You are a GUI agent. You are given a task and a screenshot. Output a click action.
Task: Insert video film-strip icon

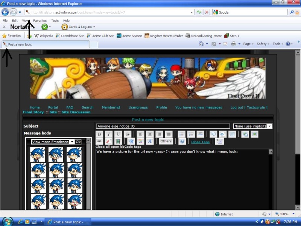pos(118,142)
